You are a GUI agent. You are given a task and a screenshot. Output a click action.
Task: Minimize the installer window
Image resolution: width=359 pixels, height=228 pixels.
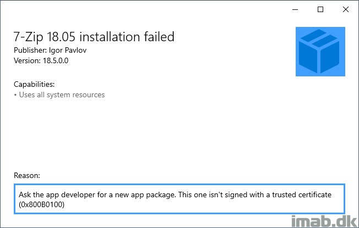(x=295, y=9)
